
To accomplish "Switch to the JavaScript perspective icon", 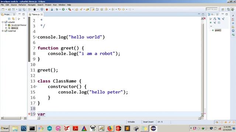I will pos(233,10).
